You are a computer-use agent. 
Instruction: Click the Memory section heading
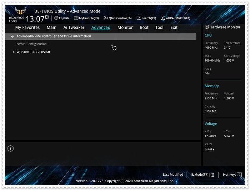[x=211, y=86]
